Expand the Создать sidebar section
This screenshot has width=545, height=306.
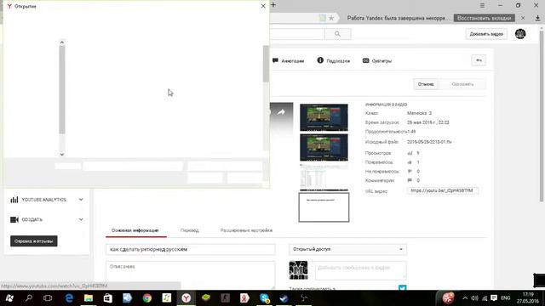[x=81, y=219]
